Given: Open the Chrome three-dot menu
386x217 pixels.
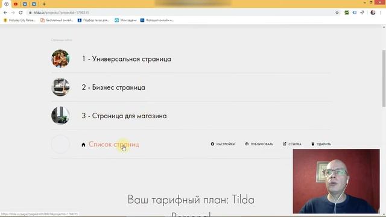Looking at the screenshot, I should pos(381,13).
